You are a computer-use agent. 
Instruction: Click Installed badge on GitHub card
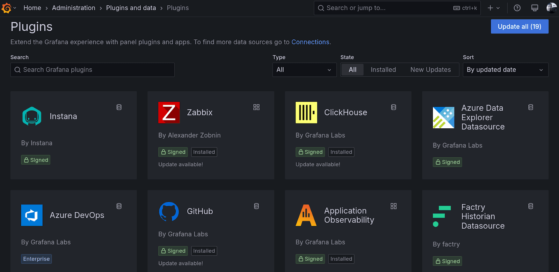[204, 251]
